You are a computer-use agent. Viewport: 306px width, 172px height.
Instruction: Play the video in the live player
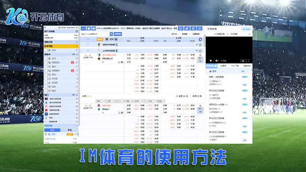pos(211,61)
